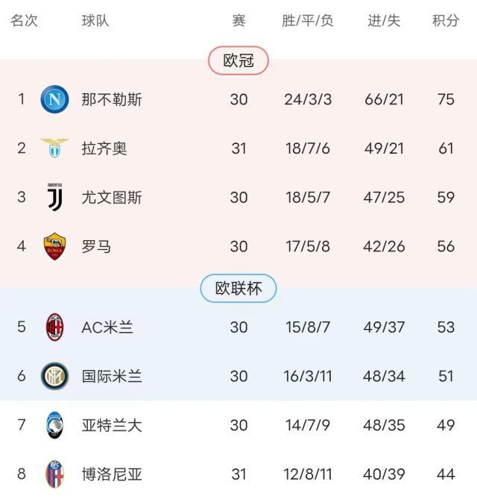
Task: Tap the Juventus logo icon
Action: point(54,197)
